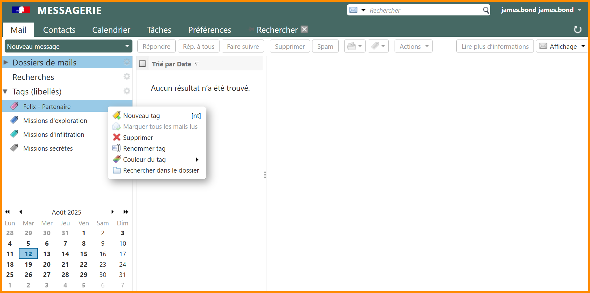The width and height of the screenshot is (590, 293).
Task: Tick the select-all checkbox in message list
Action: click(142, 64)
